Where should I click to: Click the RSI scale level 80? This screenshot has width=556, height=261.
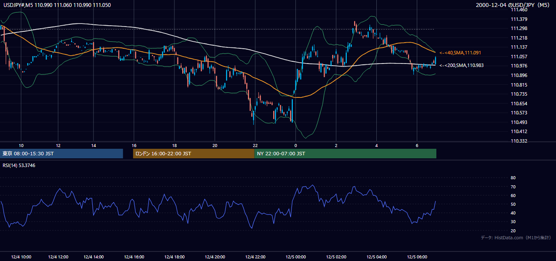pos(513,178)
